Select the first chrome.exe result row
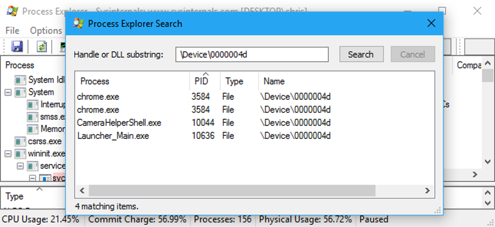 pyautogui.click(x=254, y=97)
